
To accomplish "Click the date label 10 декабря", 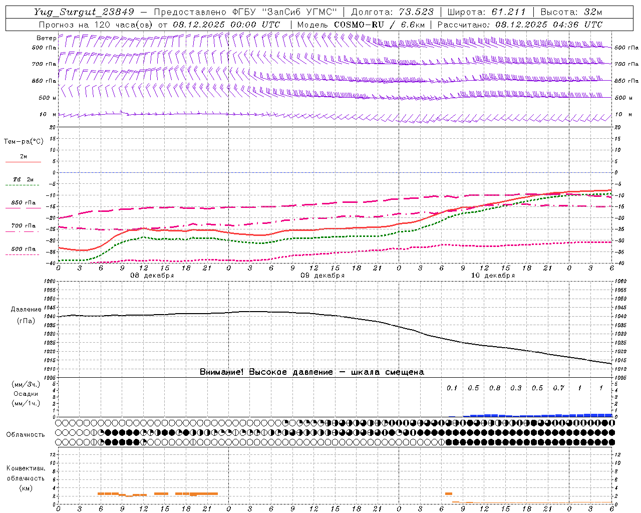I will tap(493, 276).
